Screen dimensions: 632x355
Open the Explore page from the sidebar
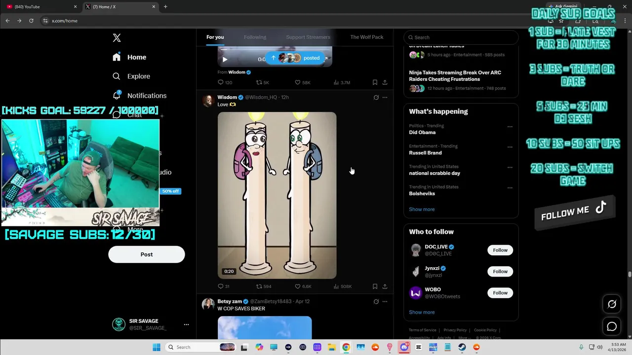click(x=131, y=76)
